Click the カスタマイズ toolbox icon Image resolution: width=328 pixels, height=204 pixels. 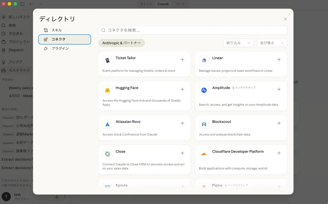pyautogui.click(x=3, y=70)
